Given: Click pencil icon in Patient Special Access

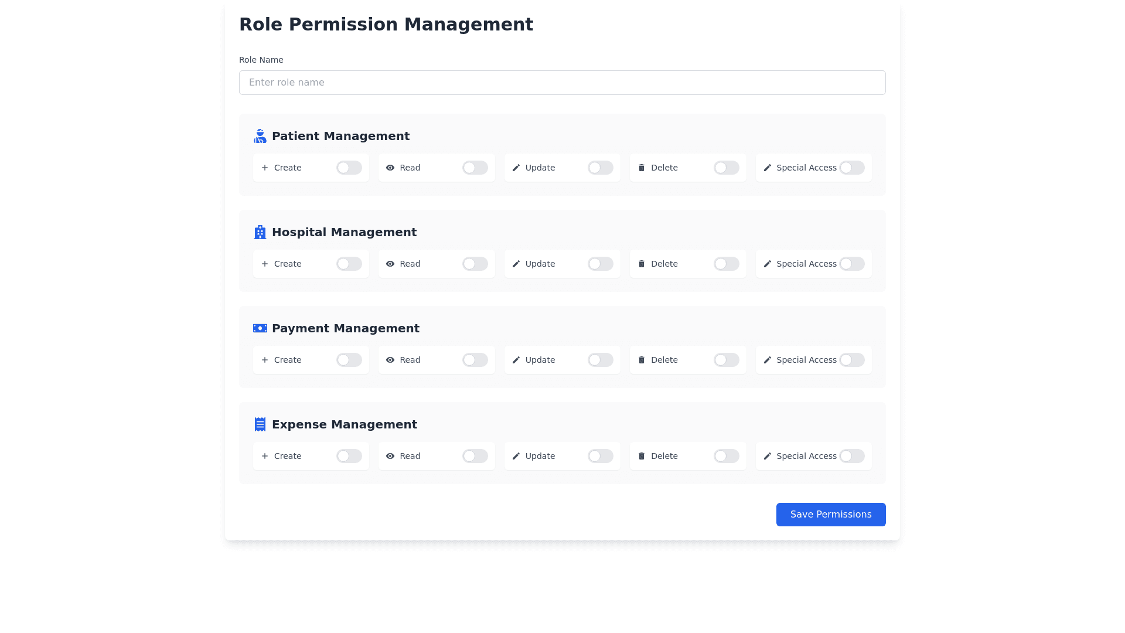Looking at the screenshot, I should pos(768,168).
